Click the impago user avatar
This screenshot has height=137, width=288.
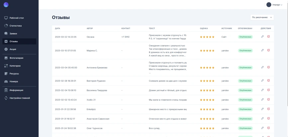tap(269, 5)
